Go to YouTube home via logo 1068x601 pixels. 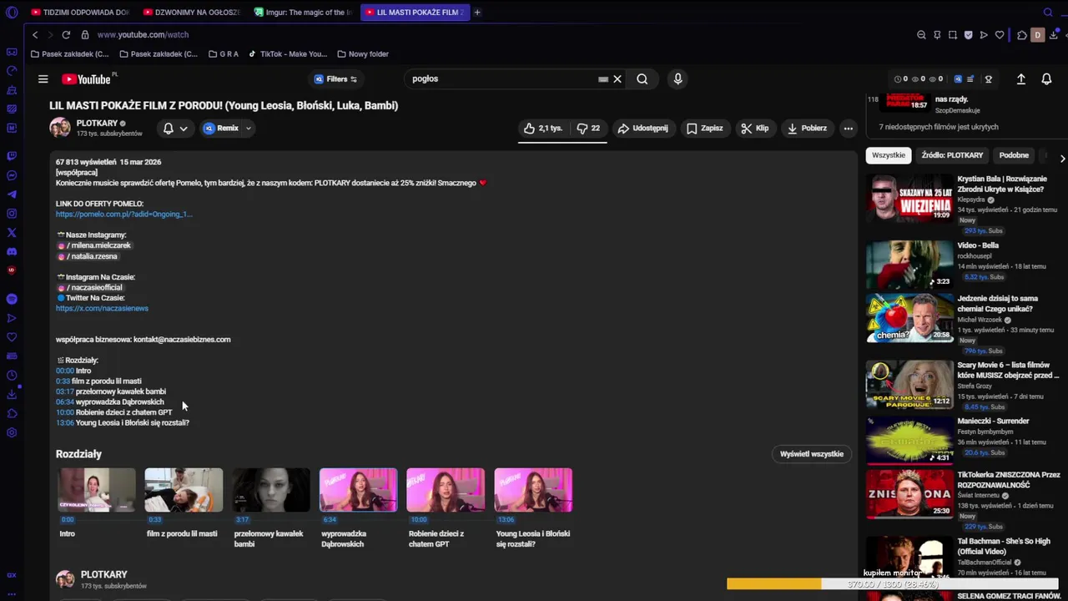click(x=86, y=79)
